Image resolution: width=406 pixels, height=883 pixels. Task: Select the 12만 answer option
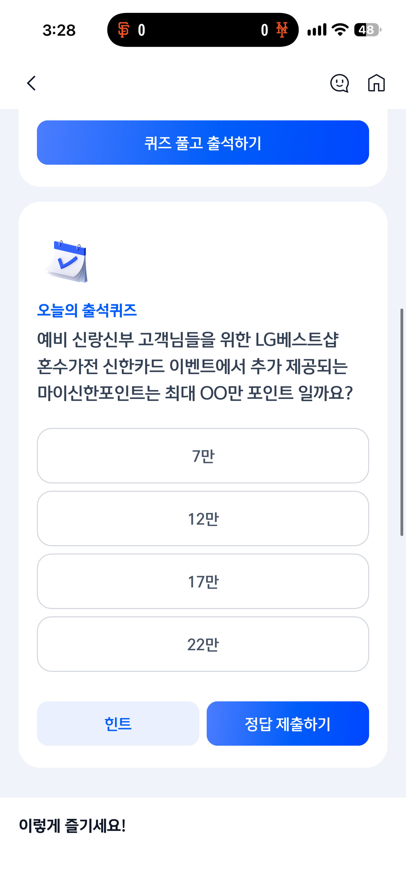(x=203, y=518)
